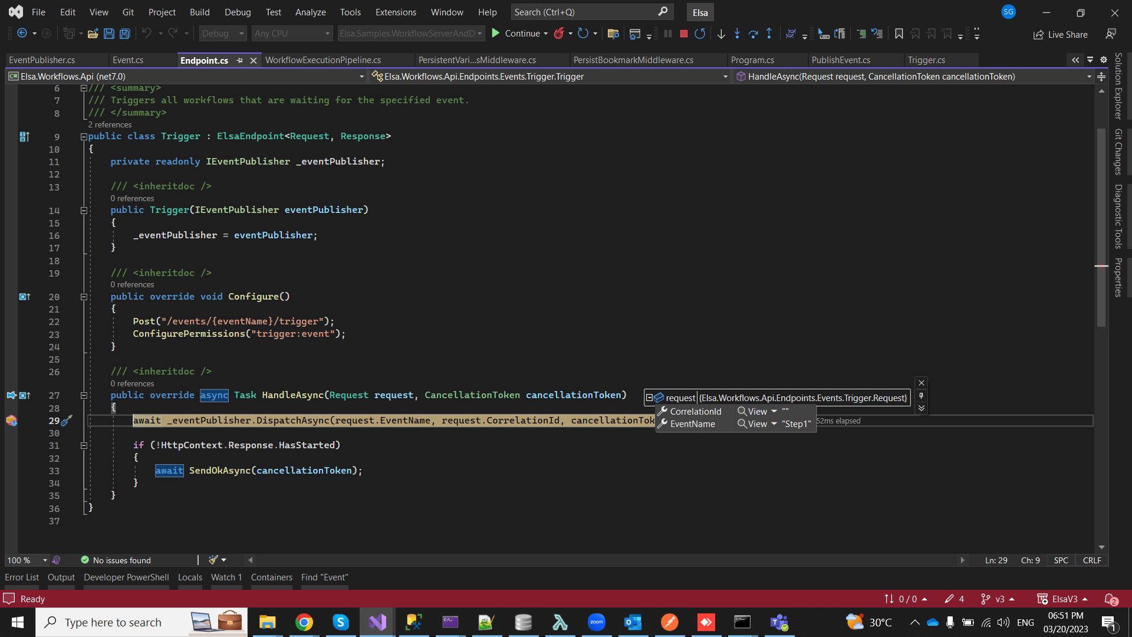1132x637 pixels.
Task: Open Google Chrome from the taskbar
Action: pos(304,622)
